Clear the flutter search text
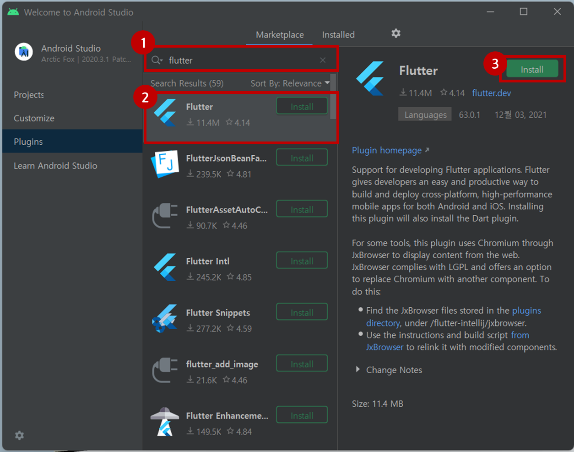Viewport: 574px width, 452px height. [x=323, y=60]
